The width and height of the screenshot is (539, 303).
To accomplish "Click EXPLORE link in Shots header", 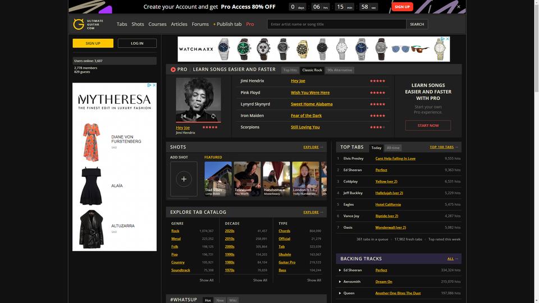I will 311,147.
